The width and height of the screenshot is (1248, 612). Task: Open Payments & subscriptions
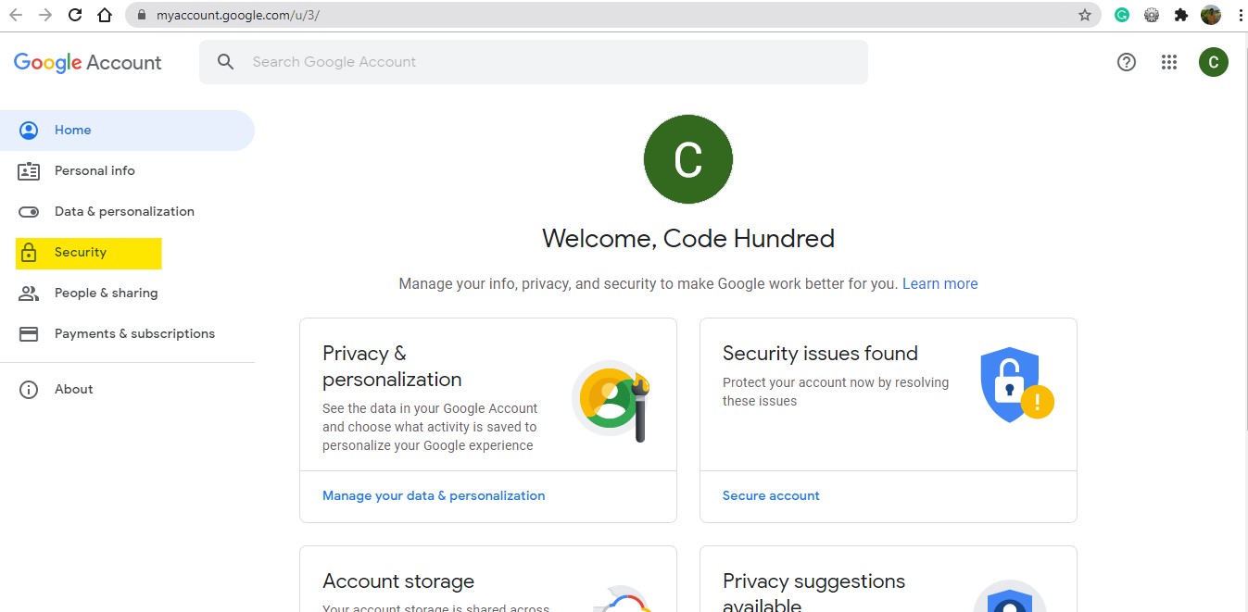click(x=134, y=334)
